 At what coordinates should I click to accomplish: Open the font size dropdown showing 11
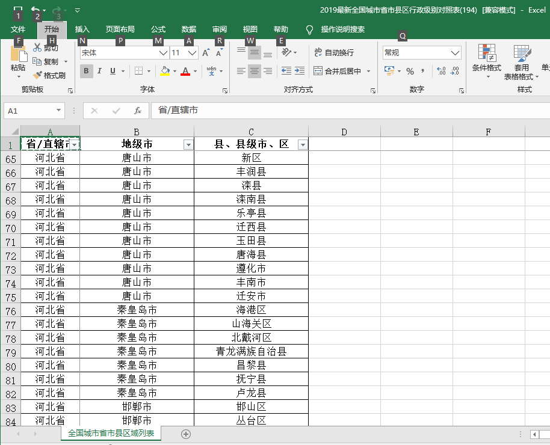tap(192, 53)
